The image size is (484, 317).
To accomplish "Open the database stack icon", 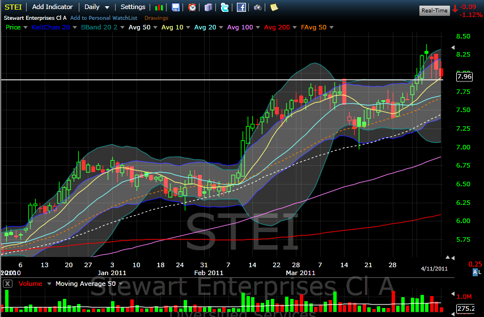I will 209,7.
